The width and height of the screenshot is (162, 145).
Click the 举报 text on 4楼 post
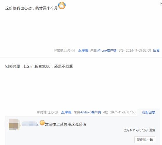click(68, 112)
